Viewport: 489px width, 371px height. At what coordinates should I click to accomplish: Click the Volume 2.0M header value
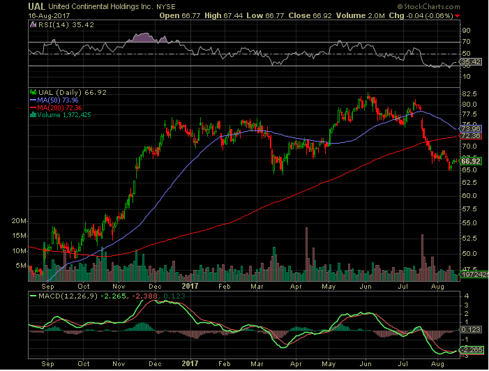coord(361,15)
